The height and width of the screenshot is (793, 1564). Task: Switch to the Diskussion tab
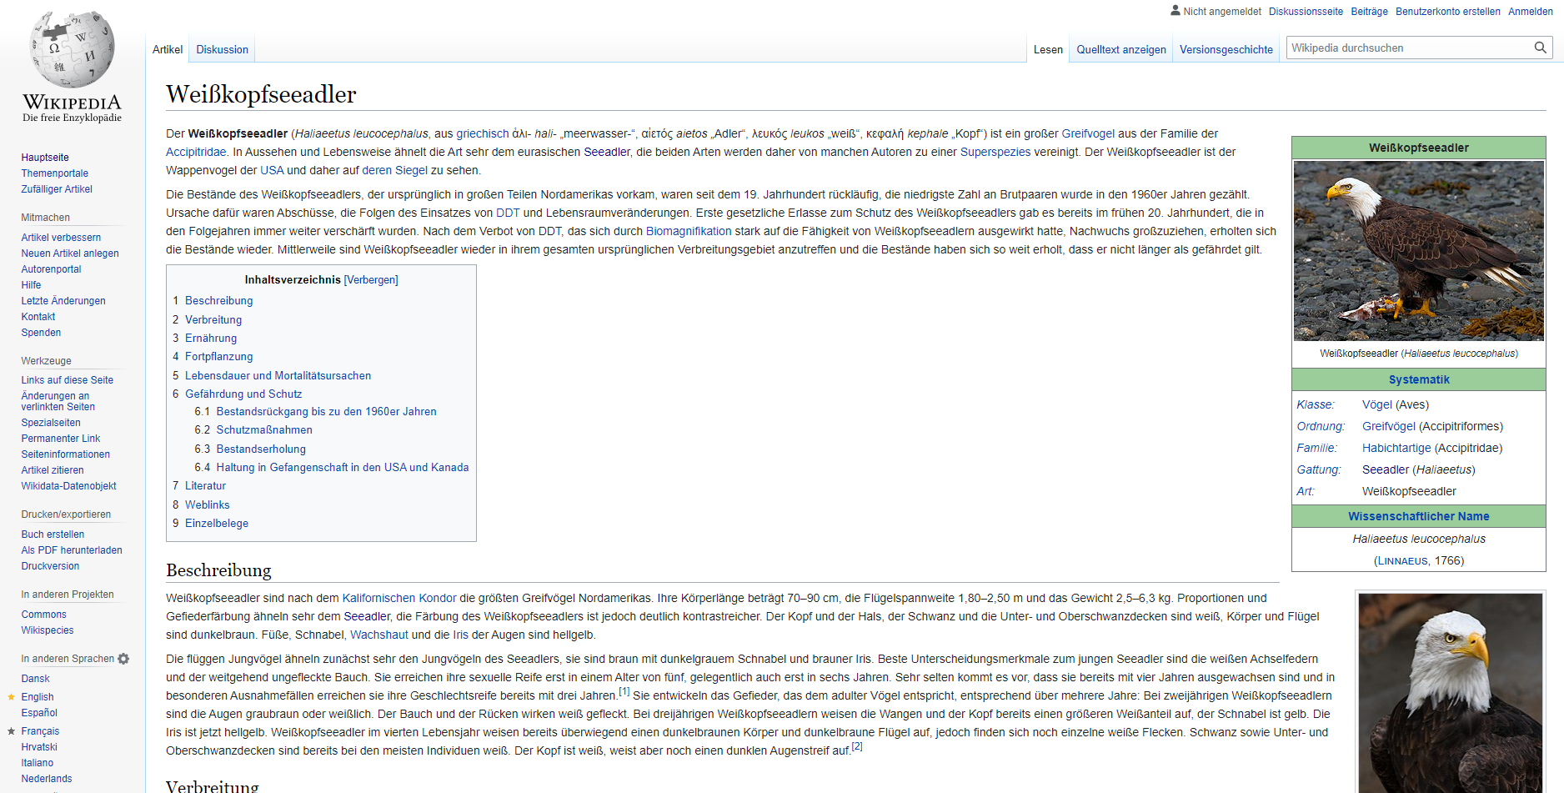click(222, 49)
